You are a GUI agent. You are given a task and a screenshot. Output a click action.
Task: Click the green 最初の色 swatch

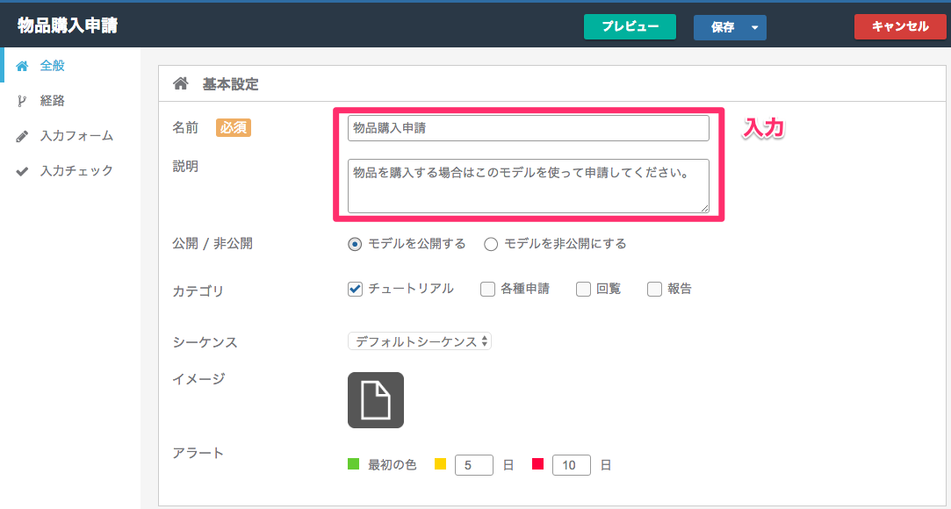click(354, 464)
